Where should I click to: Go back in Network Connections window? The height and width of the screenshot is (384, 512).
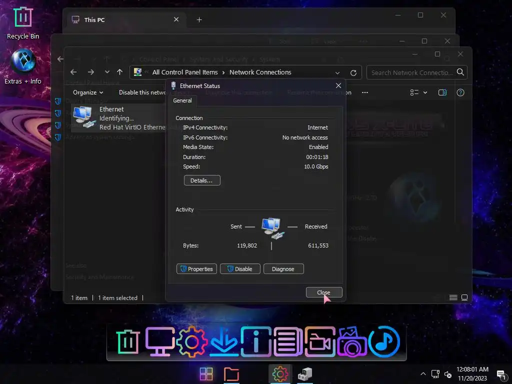[73, 72]
